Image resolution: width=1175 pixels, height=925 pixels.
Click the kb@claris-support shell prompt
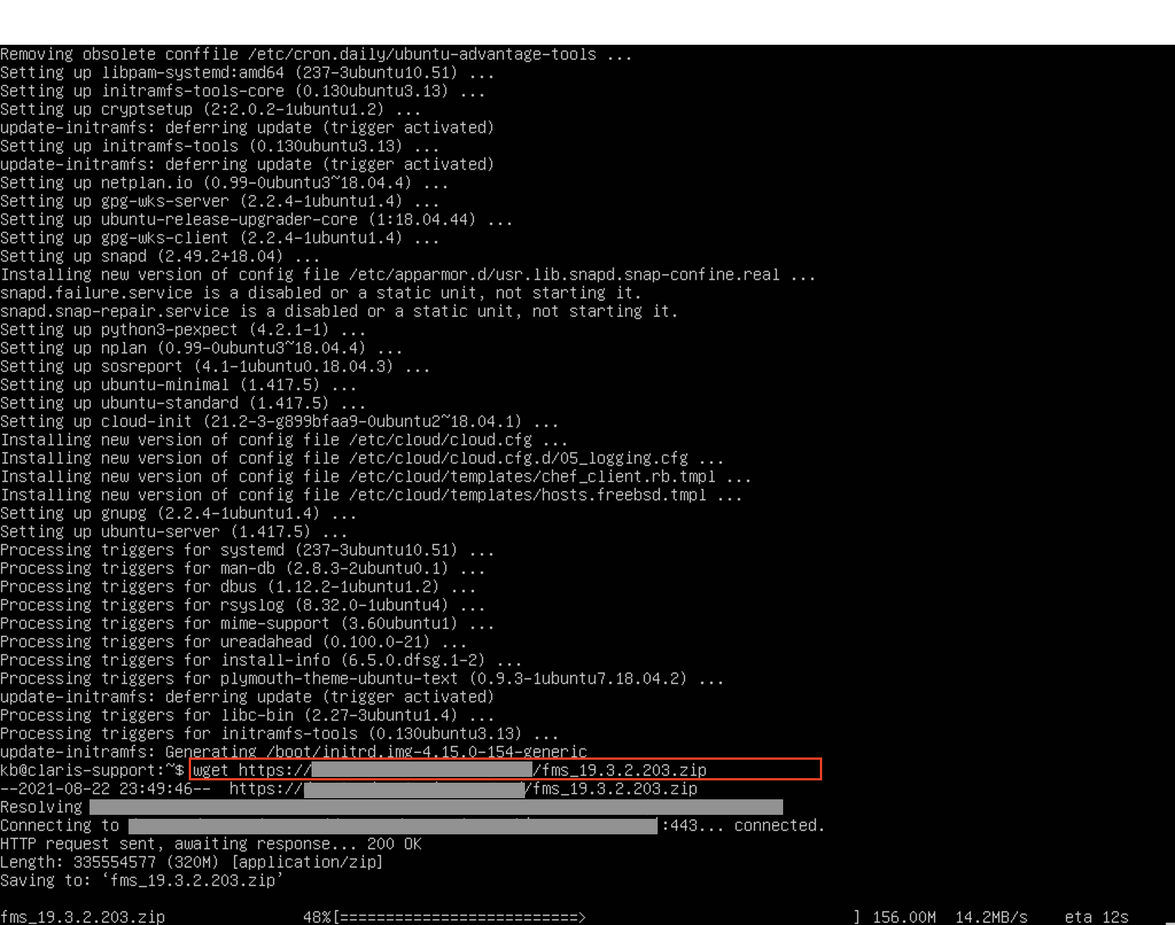(x=92, y=770)
